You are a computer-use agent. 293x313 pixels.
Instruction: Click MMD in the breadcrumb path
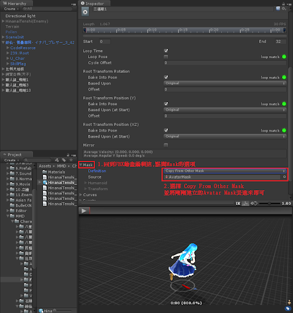61,166
